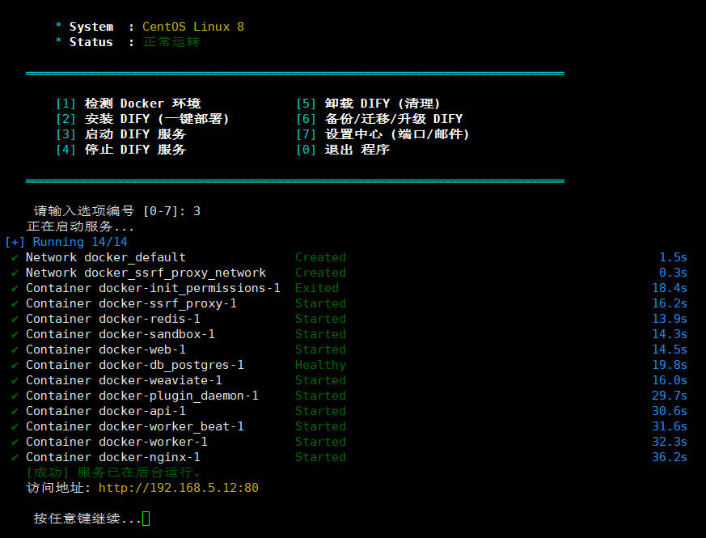Image resolution: width=706 pixels, height=538 pixels.
Task: Choose menu option 4 停止 DIFY 服务
Action: tap(120, 150)
